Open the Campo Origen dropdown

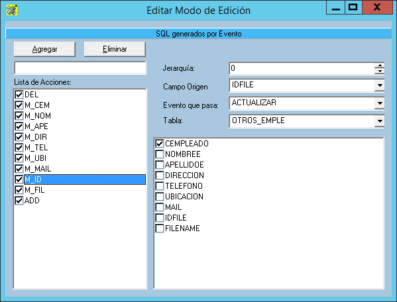tap(380, 85)
